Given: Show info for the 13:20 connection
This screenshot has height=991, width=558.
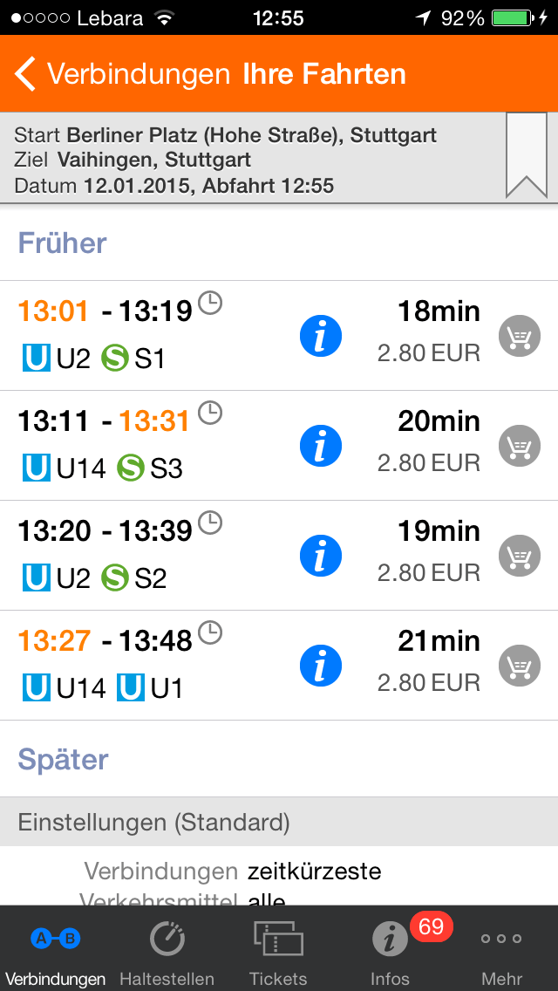Looking at the screenshot, I should (x=320, y=556).
